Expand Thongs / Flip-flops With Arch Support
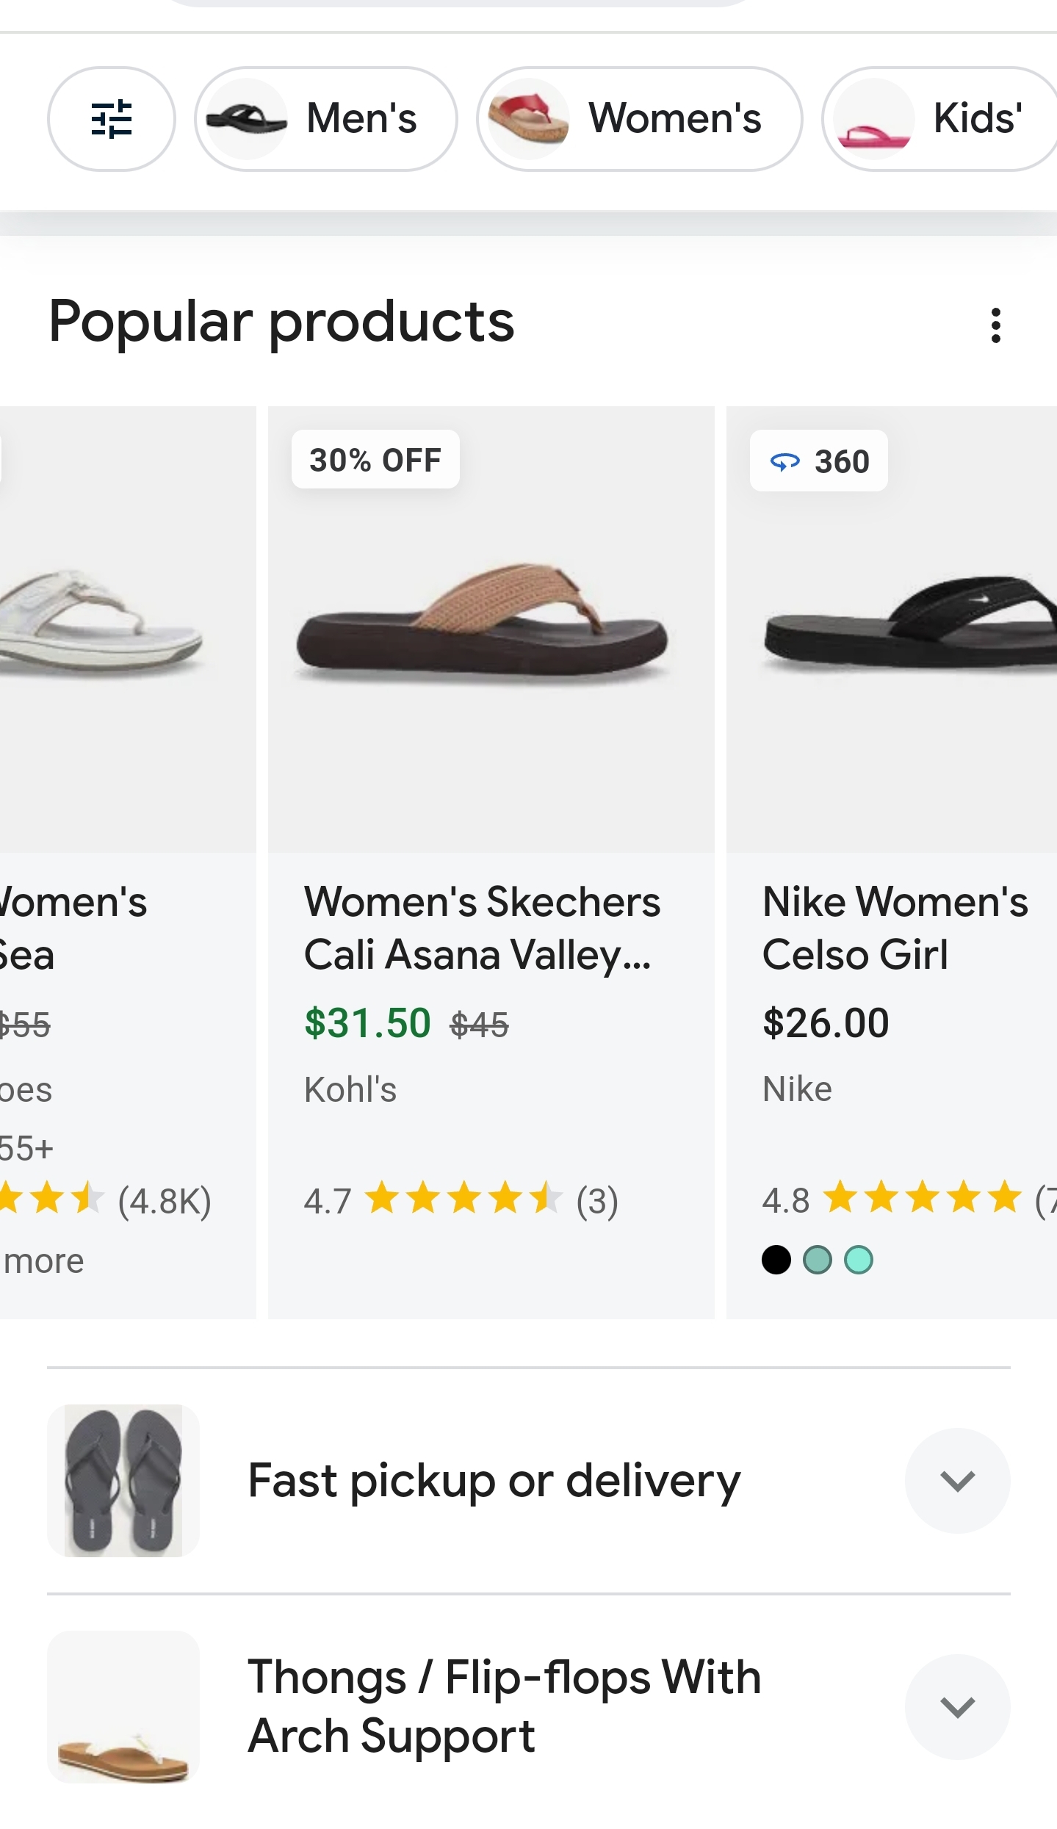Screen dimensions: 1057x1829 click(957, 1706)
